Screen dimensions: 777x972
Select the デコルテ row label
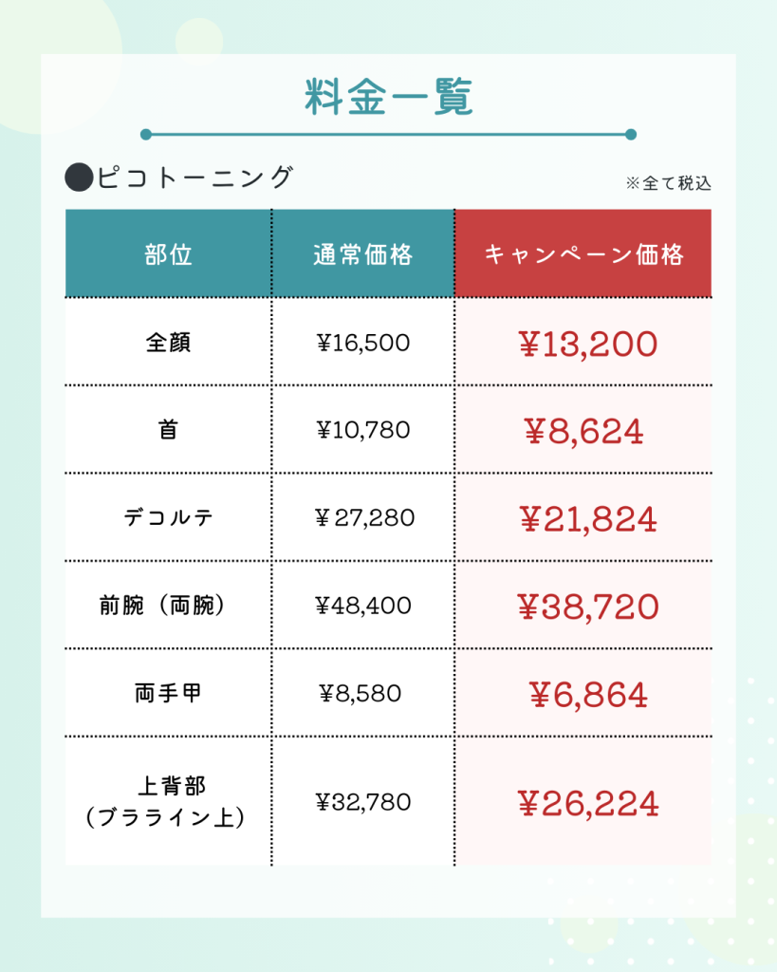[x=168, y=517]
